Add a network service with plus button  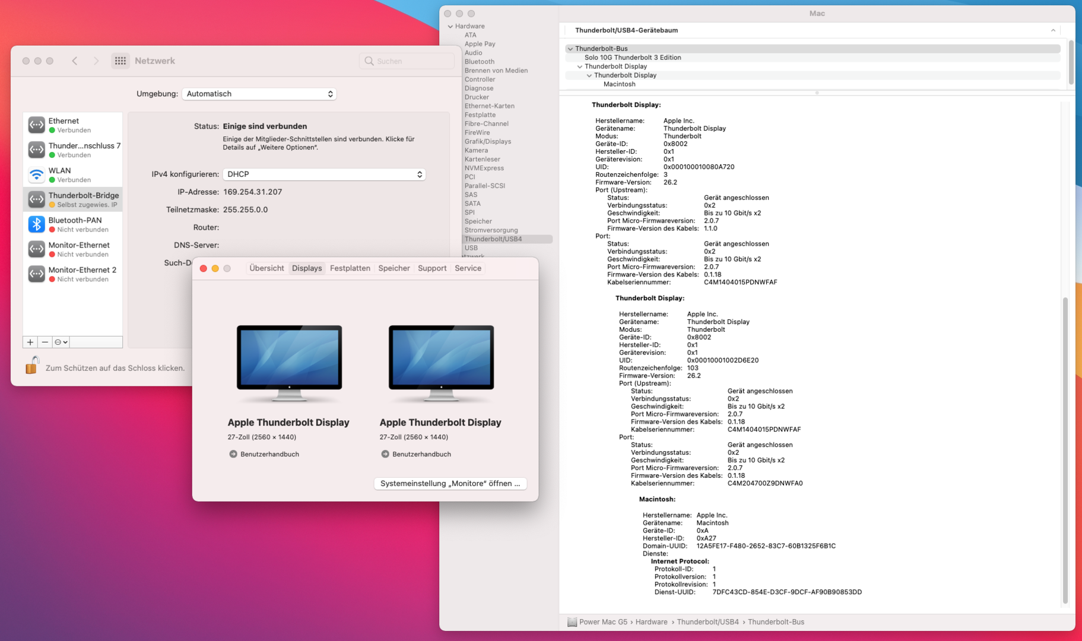30,342
